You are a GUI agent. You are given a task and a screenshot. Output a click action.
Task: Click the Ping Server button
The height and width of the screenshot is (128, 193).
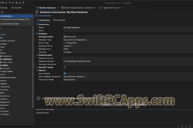point(139,104)
